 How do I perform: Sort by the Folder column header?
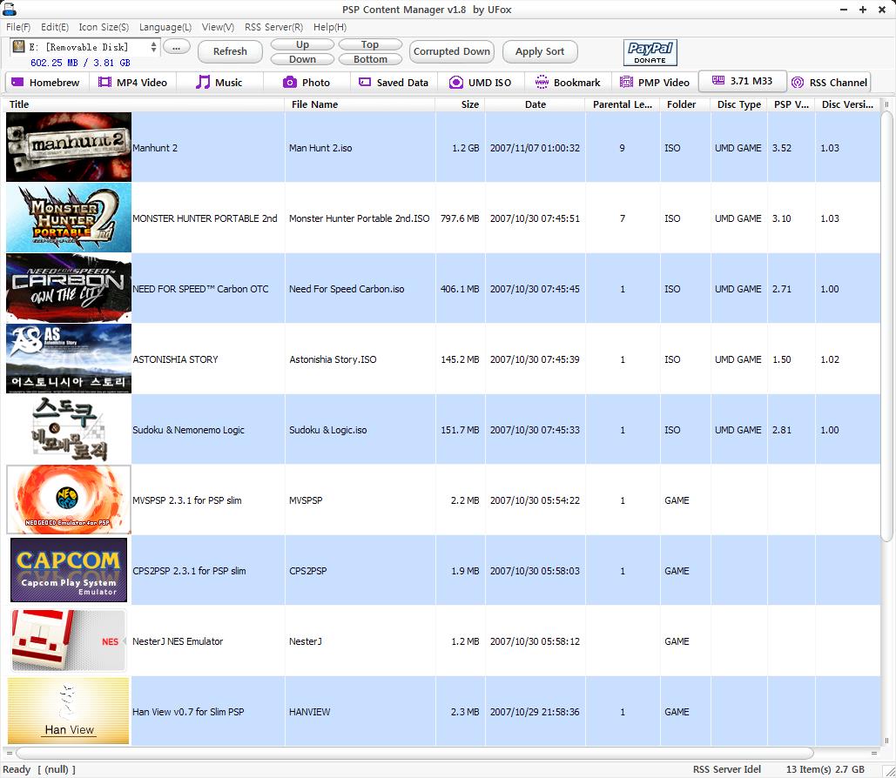coord(685,104)
